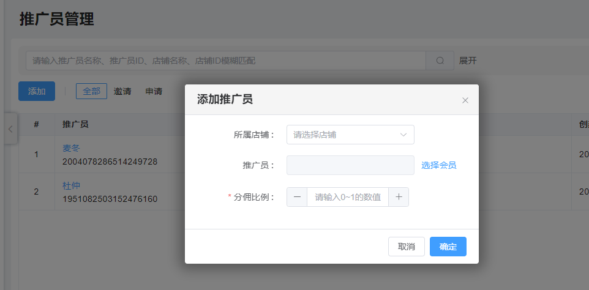Click the 选择会员 link
Screen dimensions: 589x290
pos(438,165)
